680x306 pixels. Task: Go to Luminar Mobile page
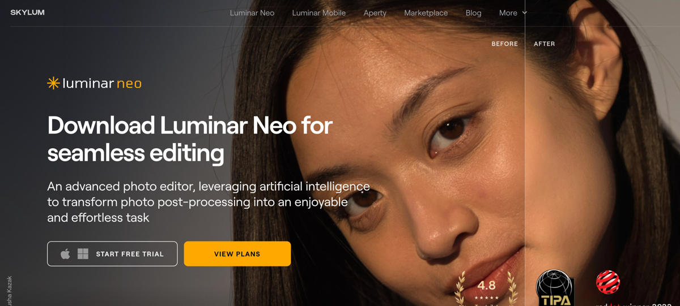[x=319, y=13]
